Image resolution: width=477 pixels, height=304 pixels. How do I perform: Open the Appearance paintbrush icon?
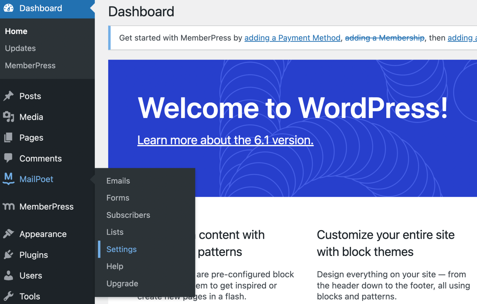[9, 234]
